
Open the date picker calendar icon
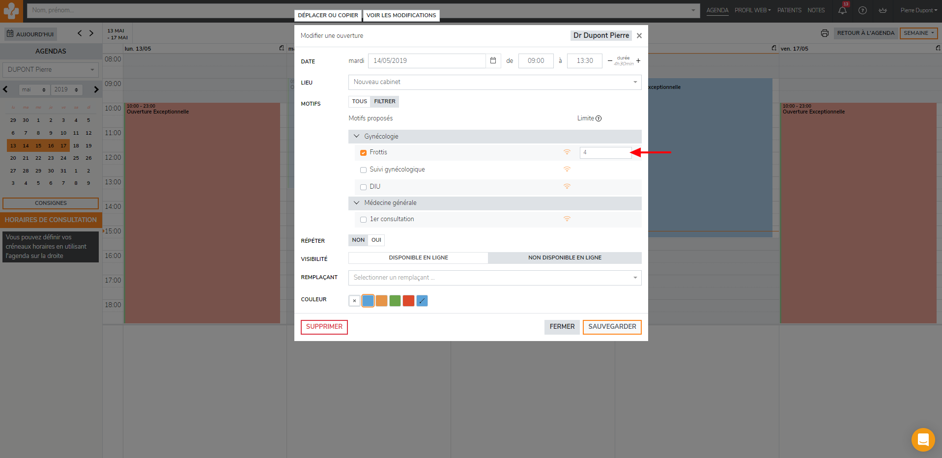click(493, 60)
